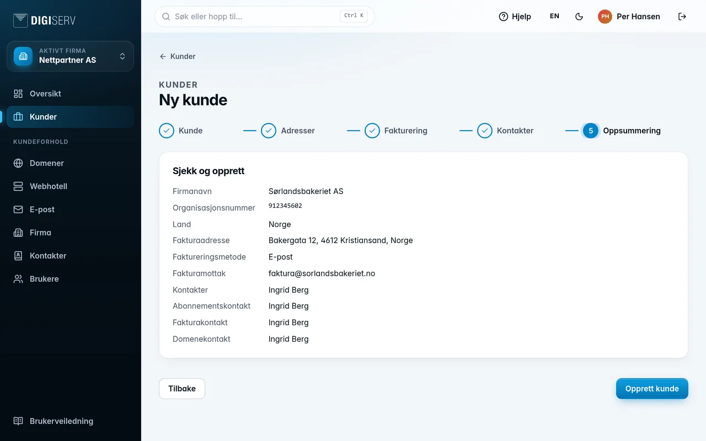
Task: Select Kunder in the sidebar
Action: pyautogui.click(x=70, y=117)
